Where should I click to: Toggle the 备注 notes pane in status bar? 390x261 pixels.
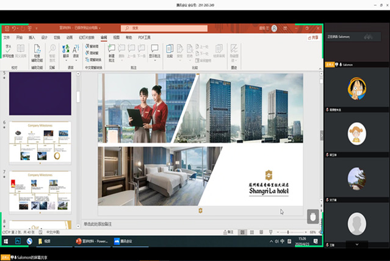[x=228, y=232]
